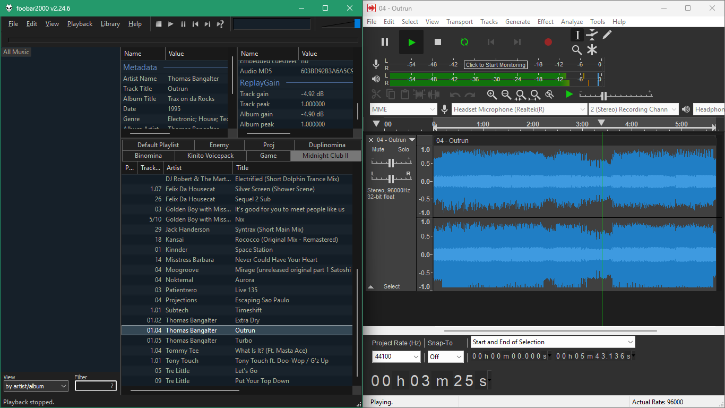Select the Draw pencil tool
Viewport: 725px width, 408px height.
click(x=607, y=35)
